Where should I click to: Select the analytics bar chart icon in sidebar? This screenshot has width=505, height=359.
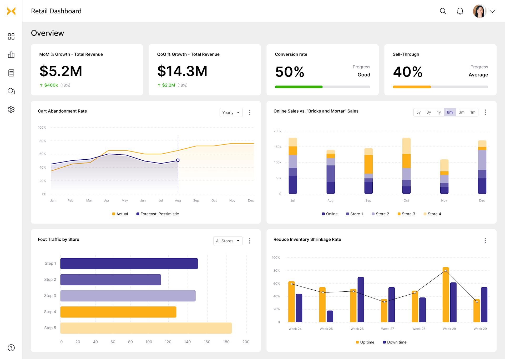coord(11,54)
